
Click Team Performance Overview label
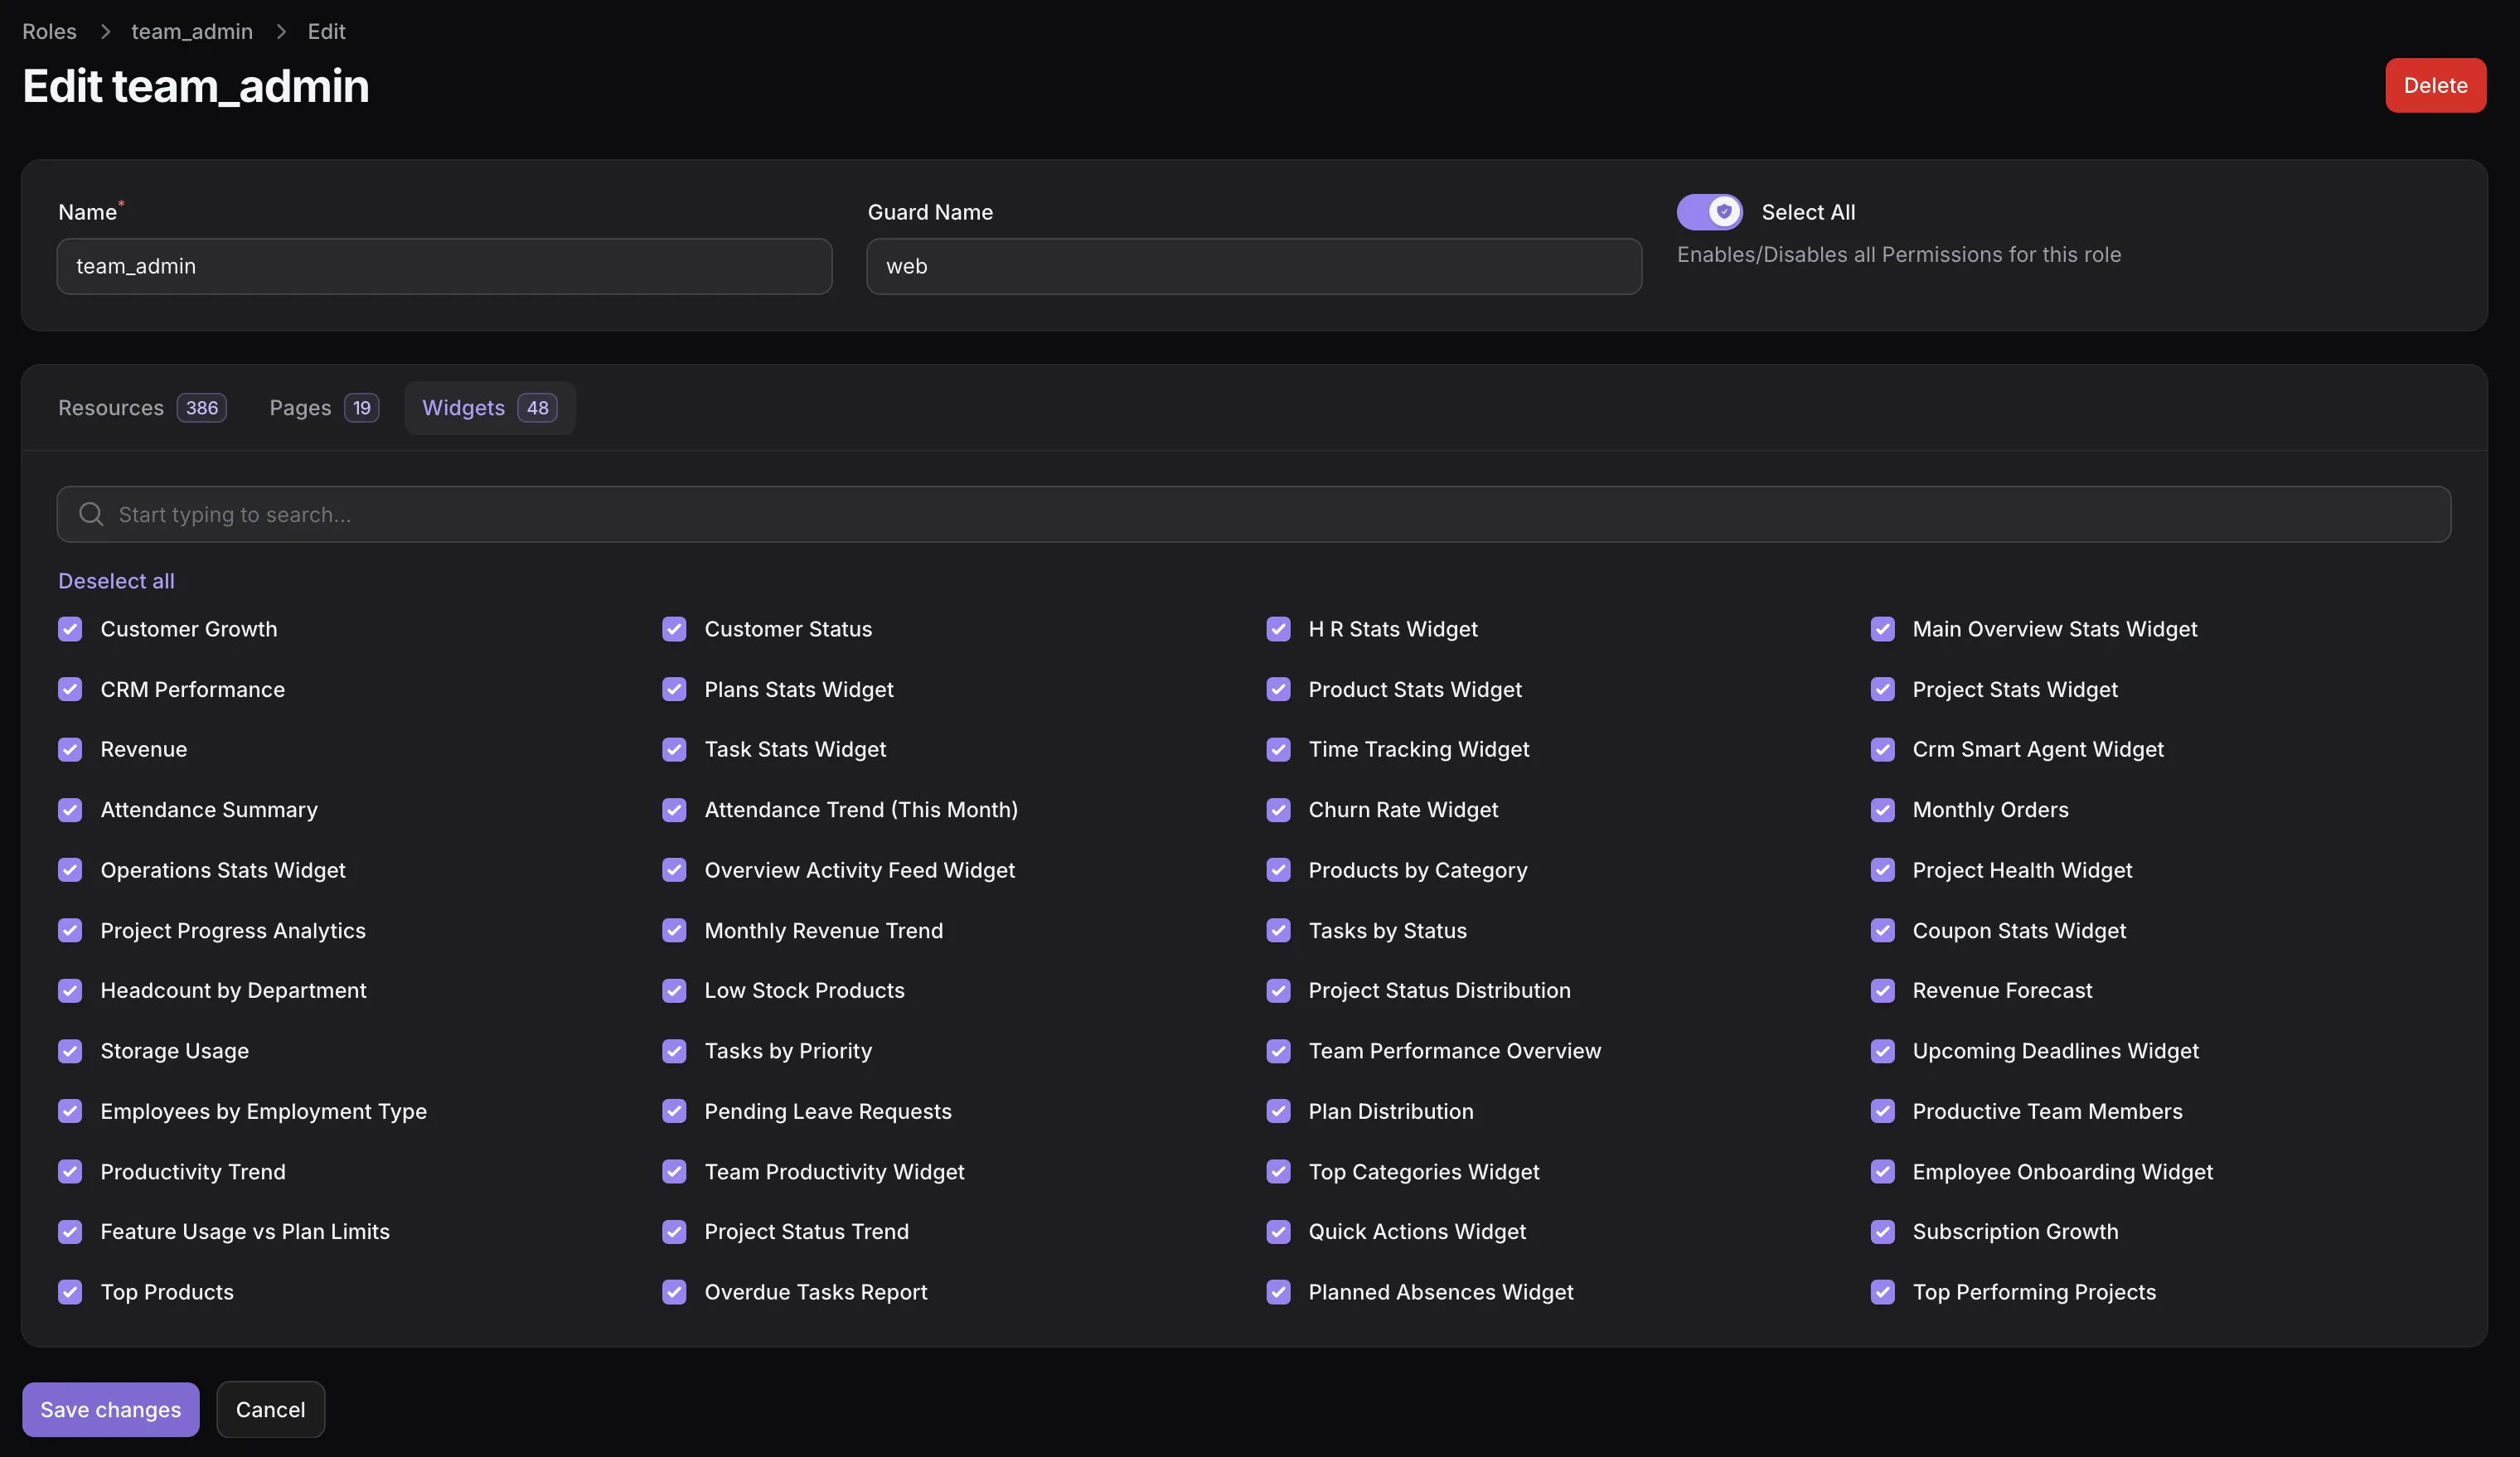pos(1455,1051)
